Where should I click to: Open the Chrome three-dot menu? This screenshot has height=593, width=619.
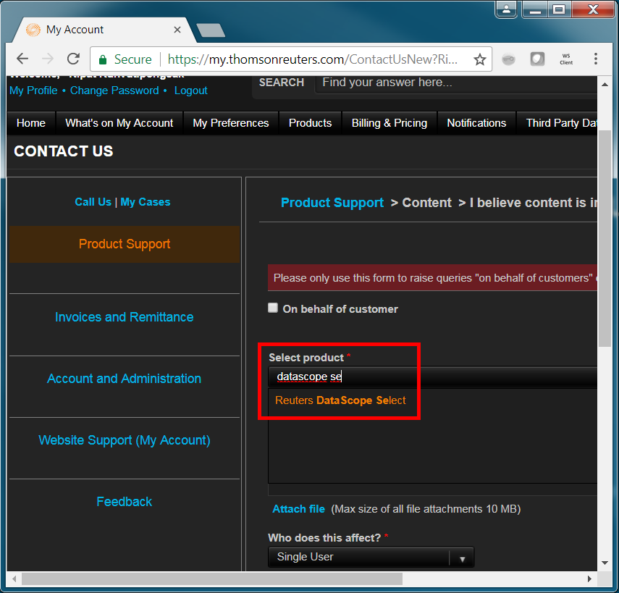click(596, 59)
